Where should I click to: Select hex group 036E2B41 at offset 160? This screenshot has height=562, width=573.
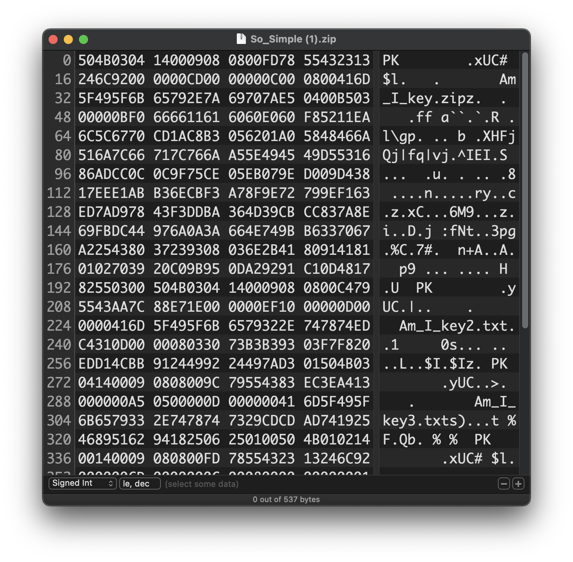261,250
